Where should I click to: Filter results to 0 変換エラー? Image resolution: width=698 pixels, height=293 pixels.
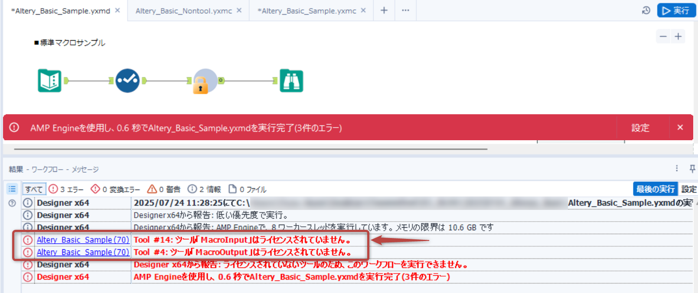(x=115, y=189)
